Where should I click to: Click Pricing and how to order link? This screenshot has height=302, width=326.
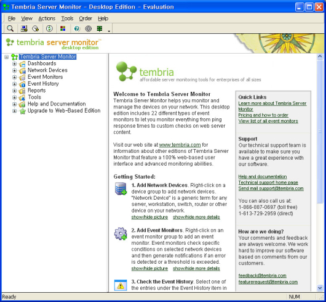pyautogui.click(x=263, y=115)
